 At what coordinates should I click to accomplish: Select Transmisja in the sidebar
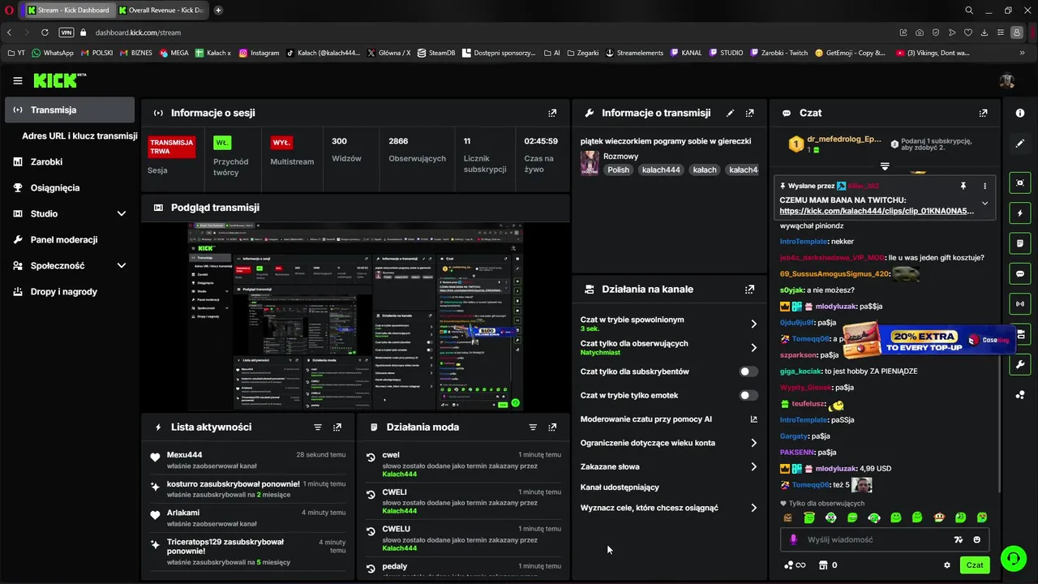[70, 109]
